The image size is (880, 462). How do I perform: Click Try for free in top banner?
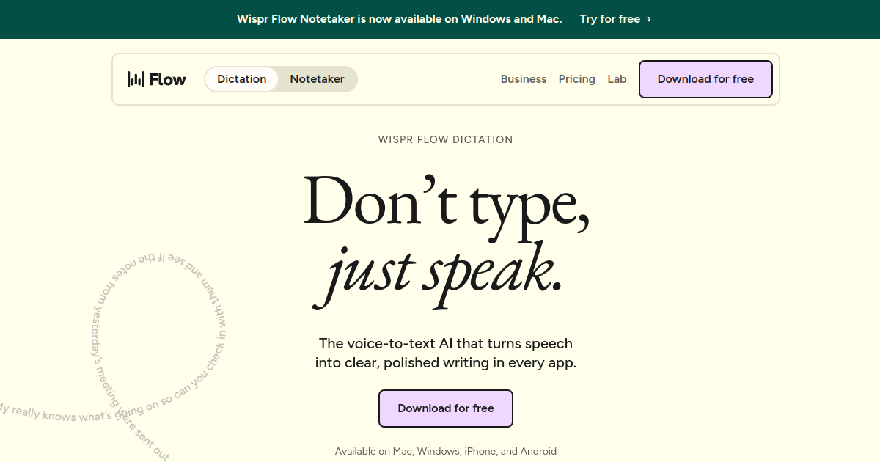click(610, 19)
